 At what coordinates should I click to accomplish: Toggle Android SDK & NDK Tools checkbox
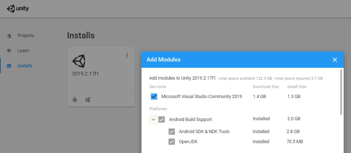[172, 132]
